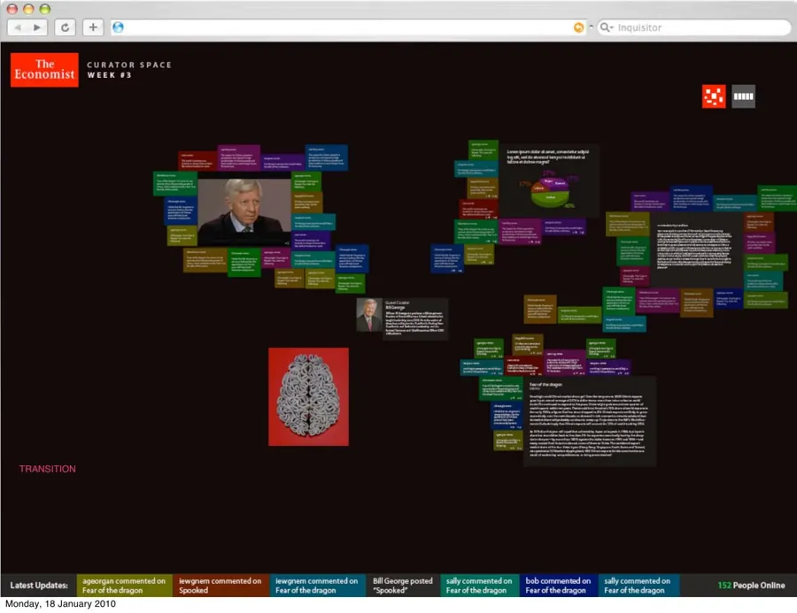
Task: Click The Economist red logo
Action: pos(45,70)
